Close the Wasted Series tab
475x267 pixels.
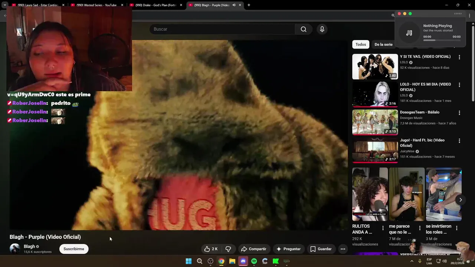(x=122, y=5)
